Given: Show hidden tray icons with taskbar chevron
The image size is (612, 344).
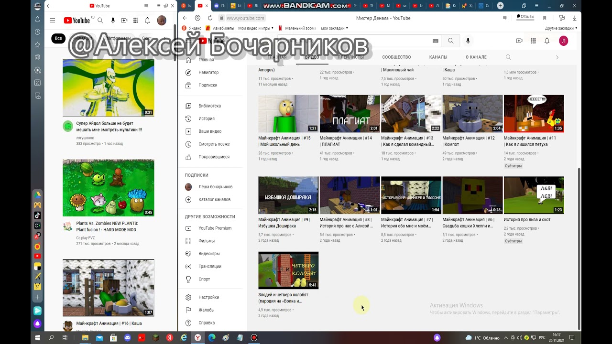Looking at the screenshot, I should (x=506, y=338).
